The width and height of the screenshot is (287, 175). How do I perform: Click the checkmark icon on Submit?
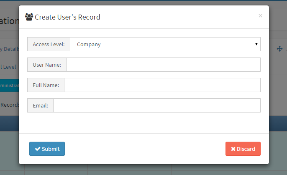(38, 149)
